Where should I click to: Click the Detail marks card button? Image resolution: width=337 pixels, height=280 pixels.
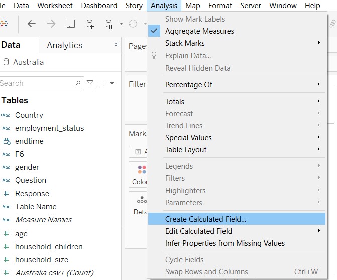click(139, 204)
